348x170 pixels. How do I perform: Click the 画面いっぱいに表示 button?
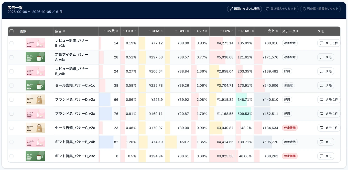[x=245, y=9]
